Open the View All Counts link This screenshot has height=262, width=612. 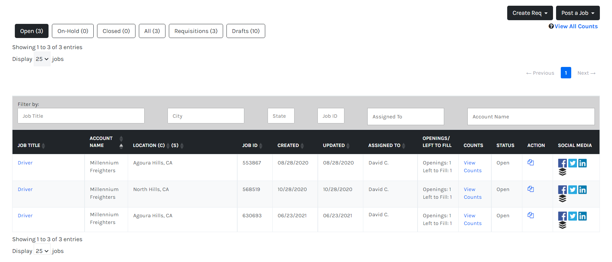[576, 26]
